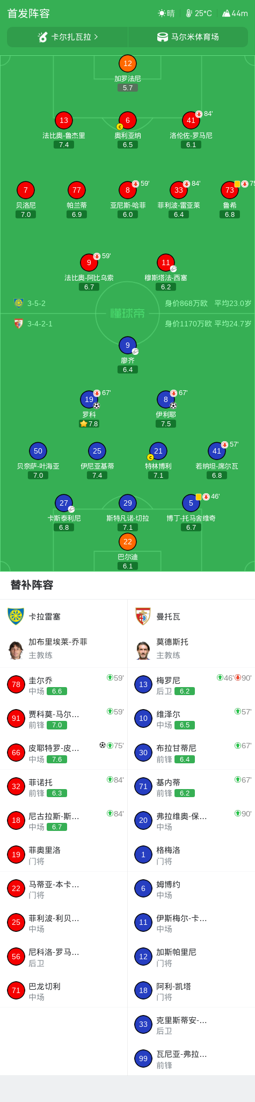Tap the weather sun icon
Image resolution: width=255 pixels, height=1102 pixels.
(162, 13)
